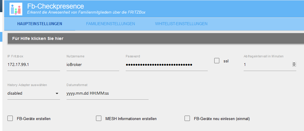Enable the ssl checkbox
The width and height of the screenshot is (304, 131).
pyautogui.click(x=217, y=61)
